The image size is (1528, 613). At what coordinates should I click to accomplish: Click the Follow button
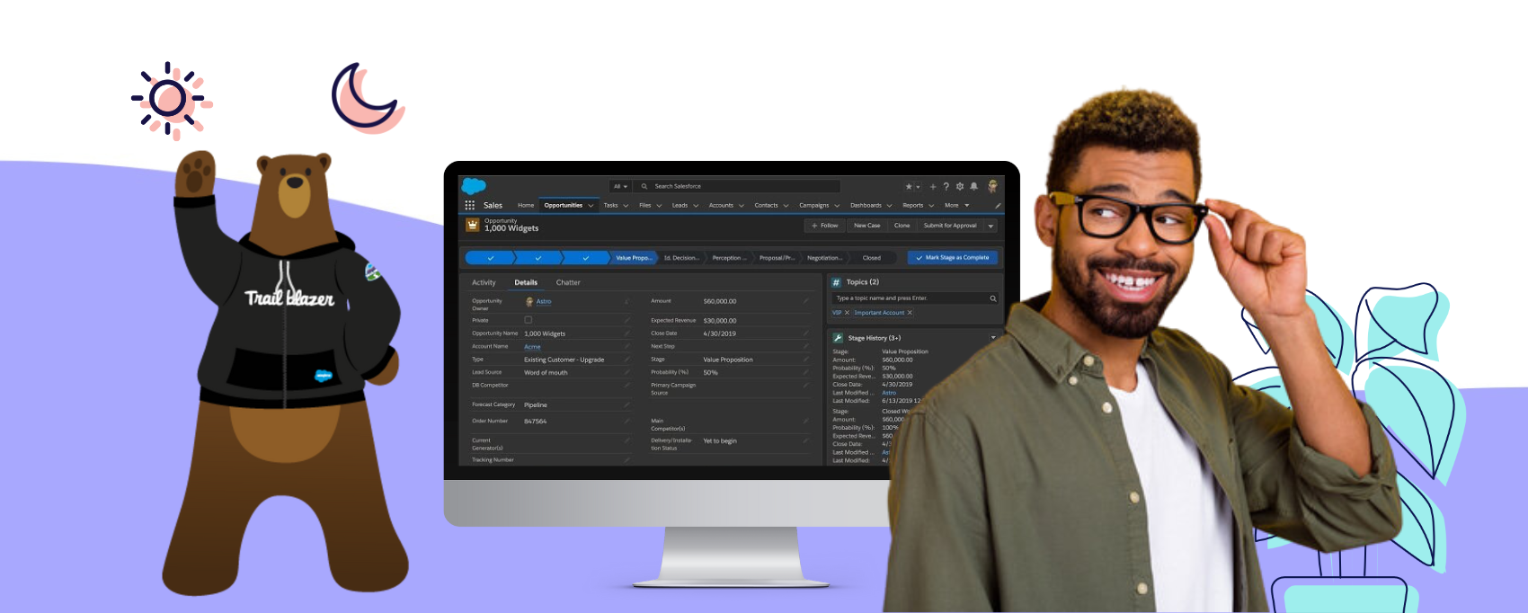(824, 226)
